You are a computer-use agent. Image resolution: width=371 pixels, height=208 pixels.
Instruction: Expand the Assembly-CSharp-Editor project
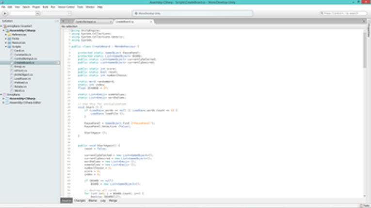(3, 103)
